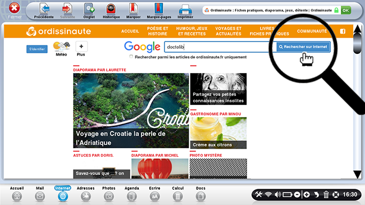Zoom in with the plus icon

(x=307, y=194)
